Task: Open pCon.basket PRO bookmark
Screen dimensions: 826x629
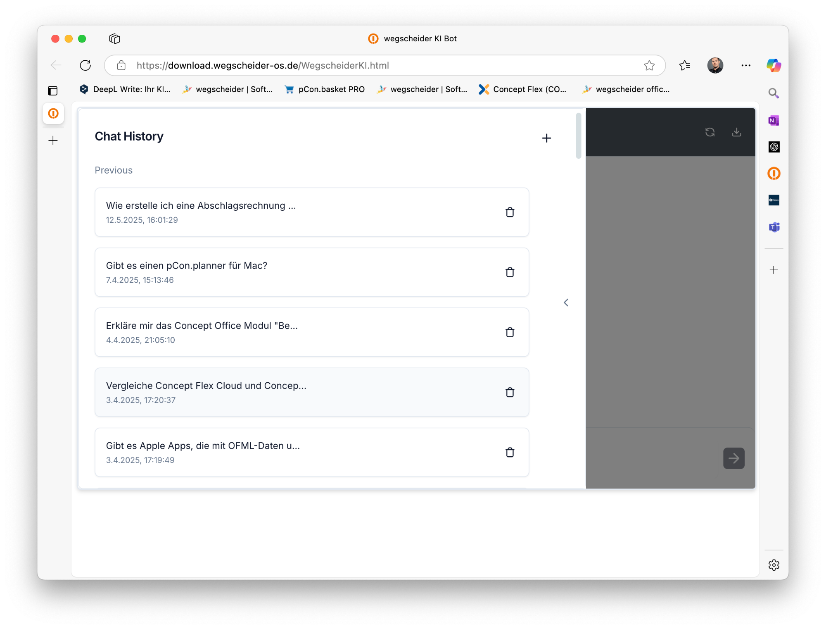Action: tap(325, 89)
